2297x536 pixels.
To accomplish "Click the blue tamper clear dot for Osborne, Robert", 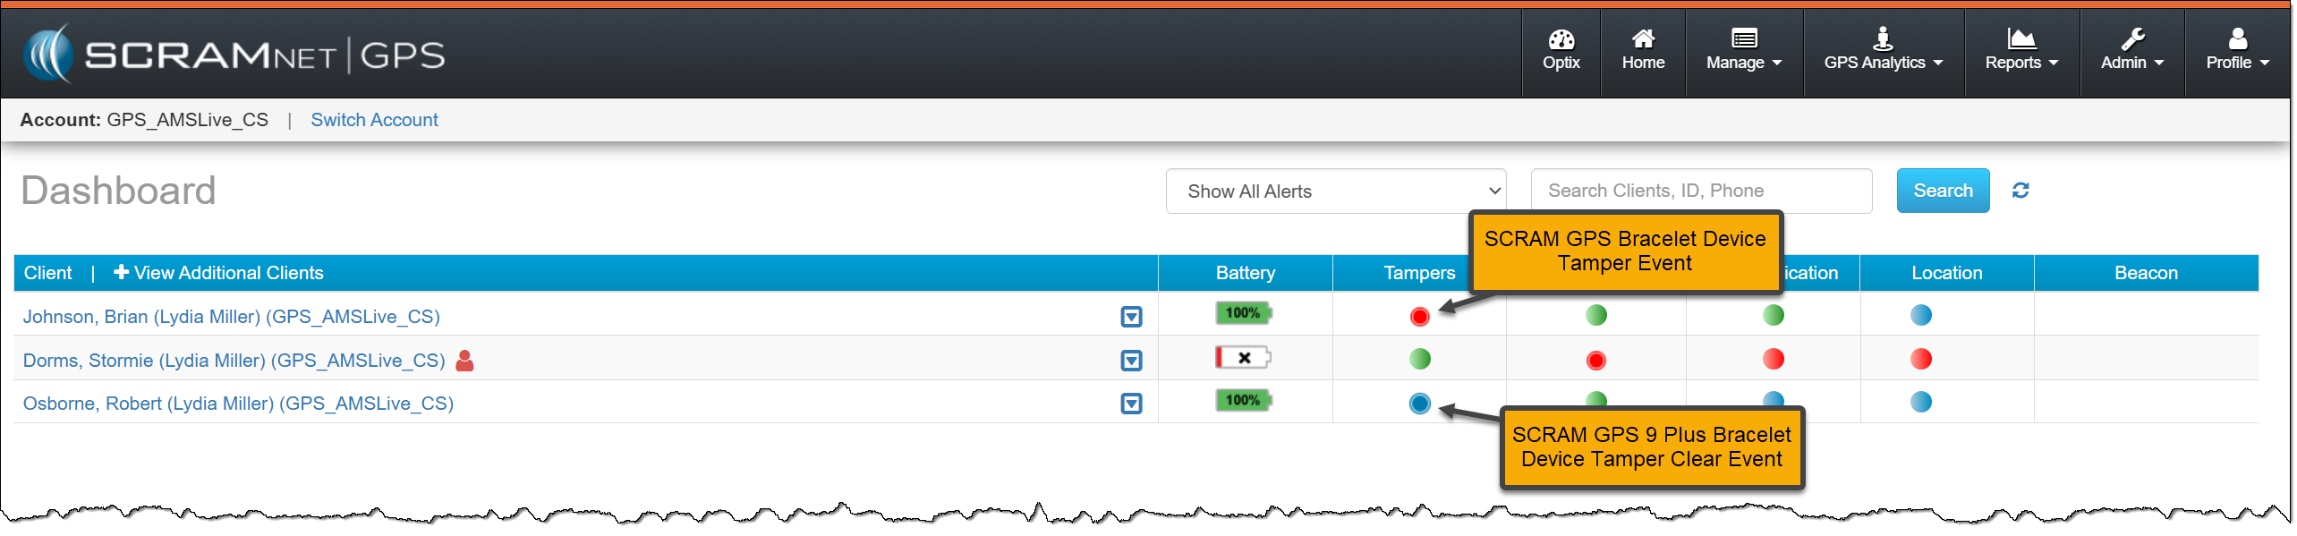I will [x=1419, y=404].
